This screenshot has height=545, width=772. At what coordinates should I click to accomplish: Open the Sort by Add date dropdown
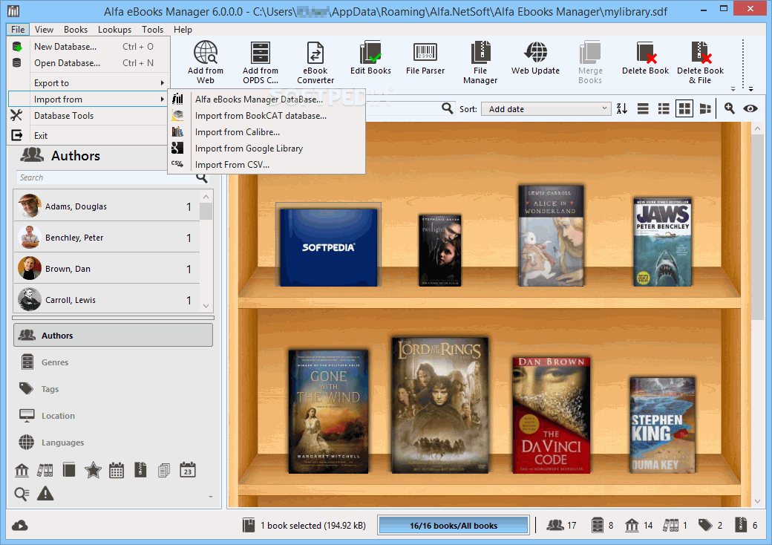point(546,109)
